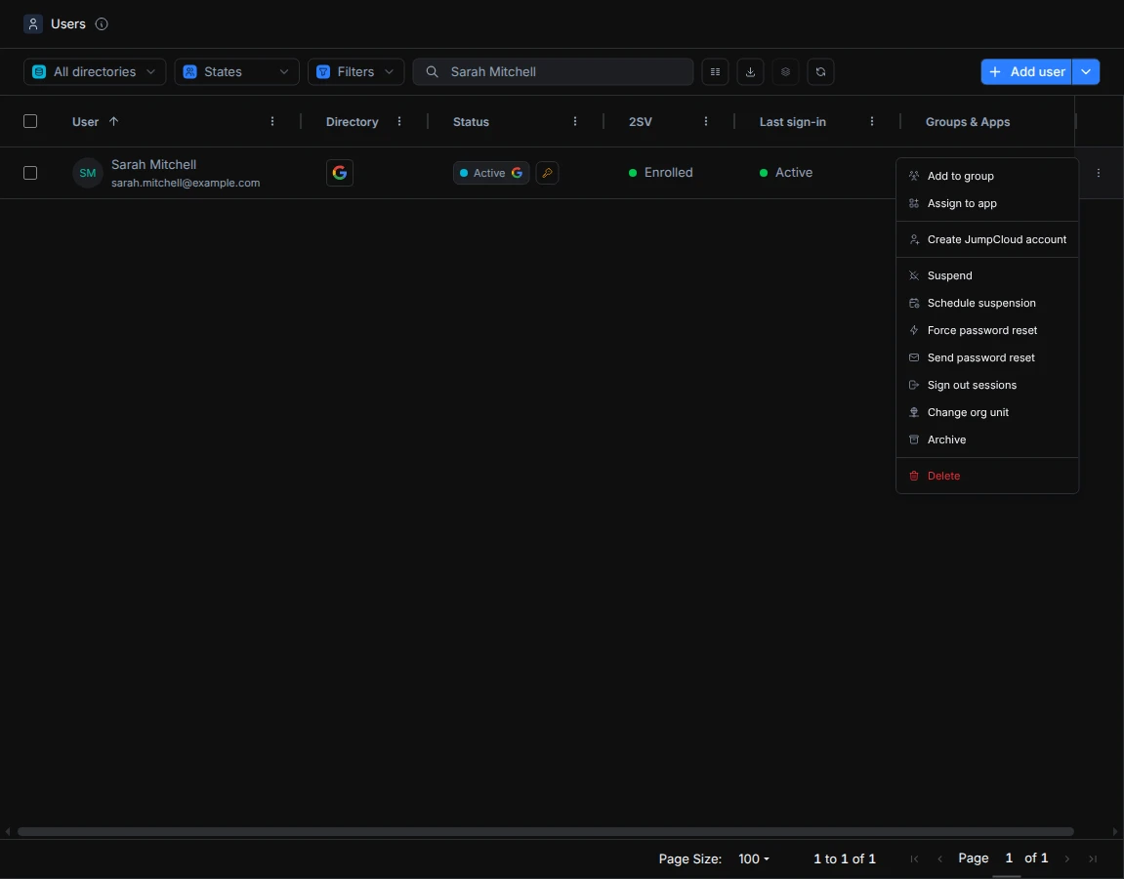Click the Groups & Apps column header
The width and height of the screenshot is (1124, 879).
point(968,122)
